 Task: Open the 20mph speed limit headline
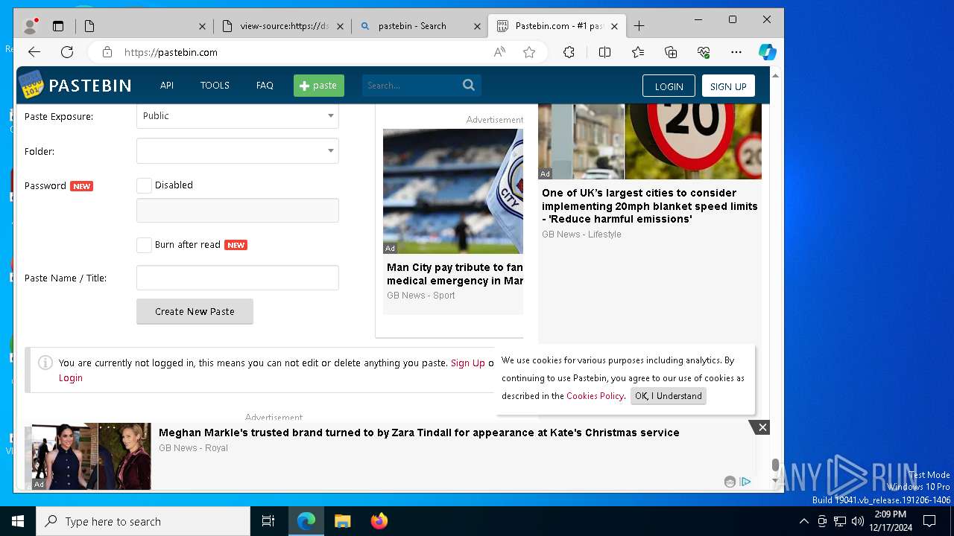pyautogui.click(x=650, y=206)
